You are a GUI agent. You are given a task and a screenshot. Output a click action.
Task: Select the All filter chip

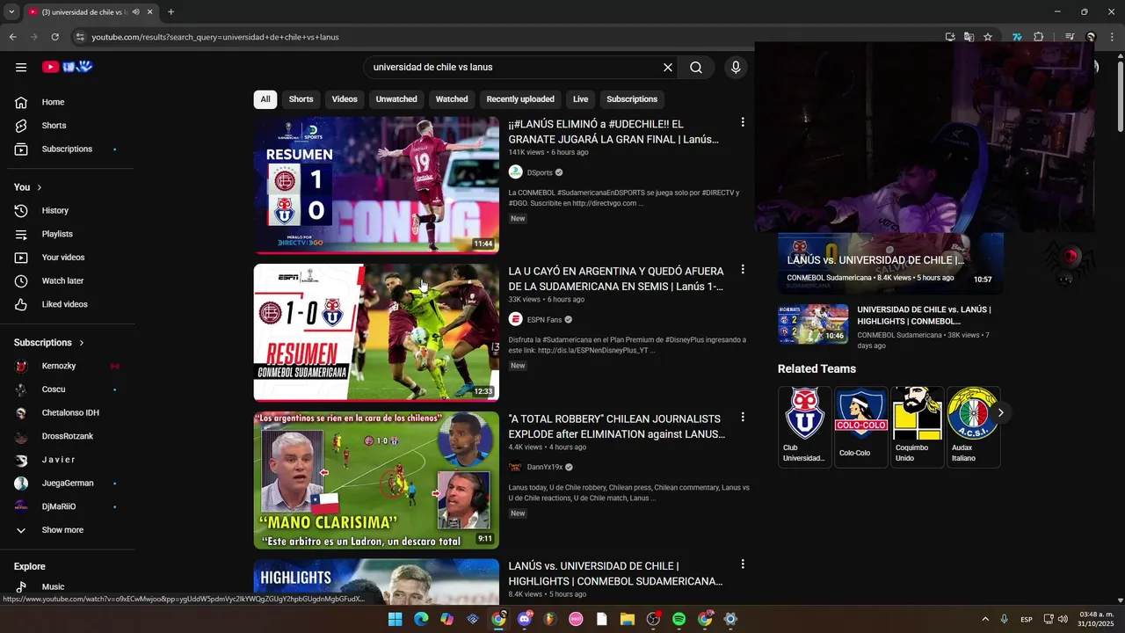click(x=265, y=99)
